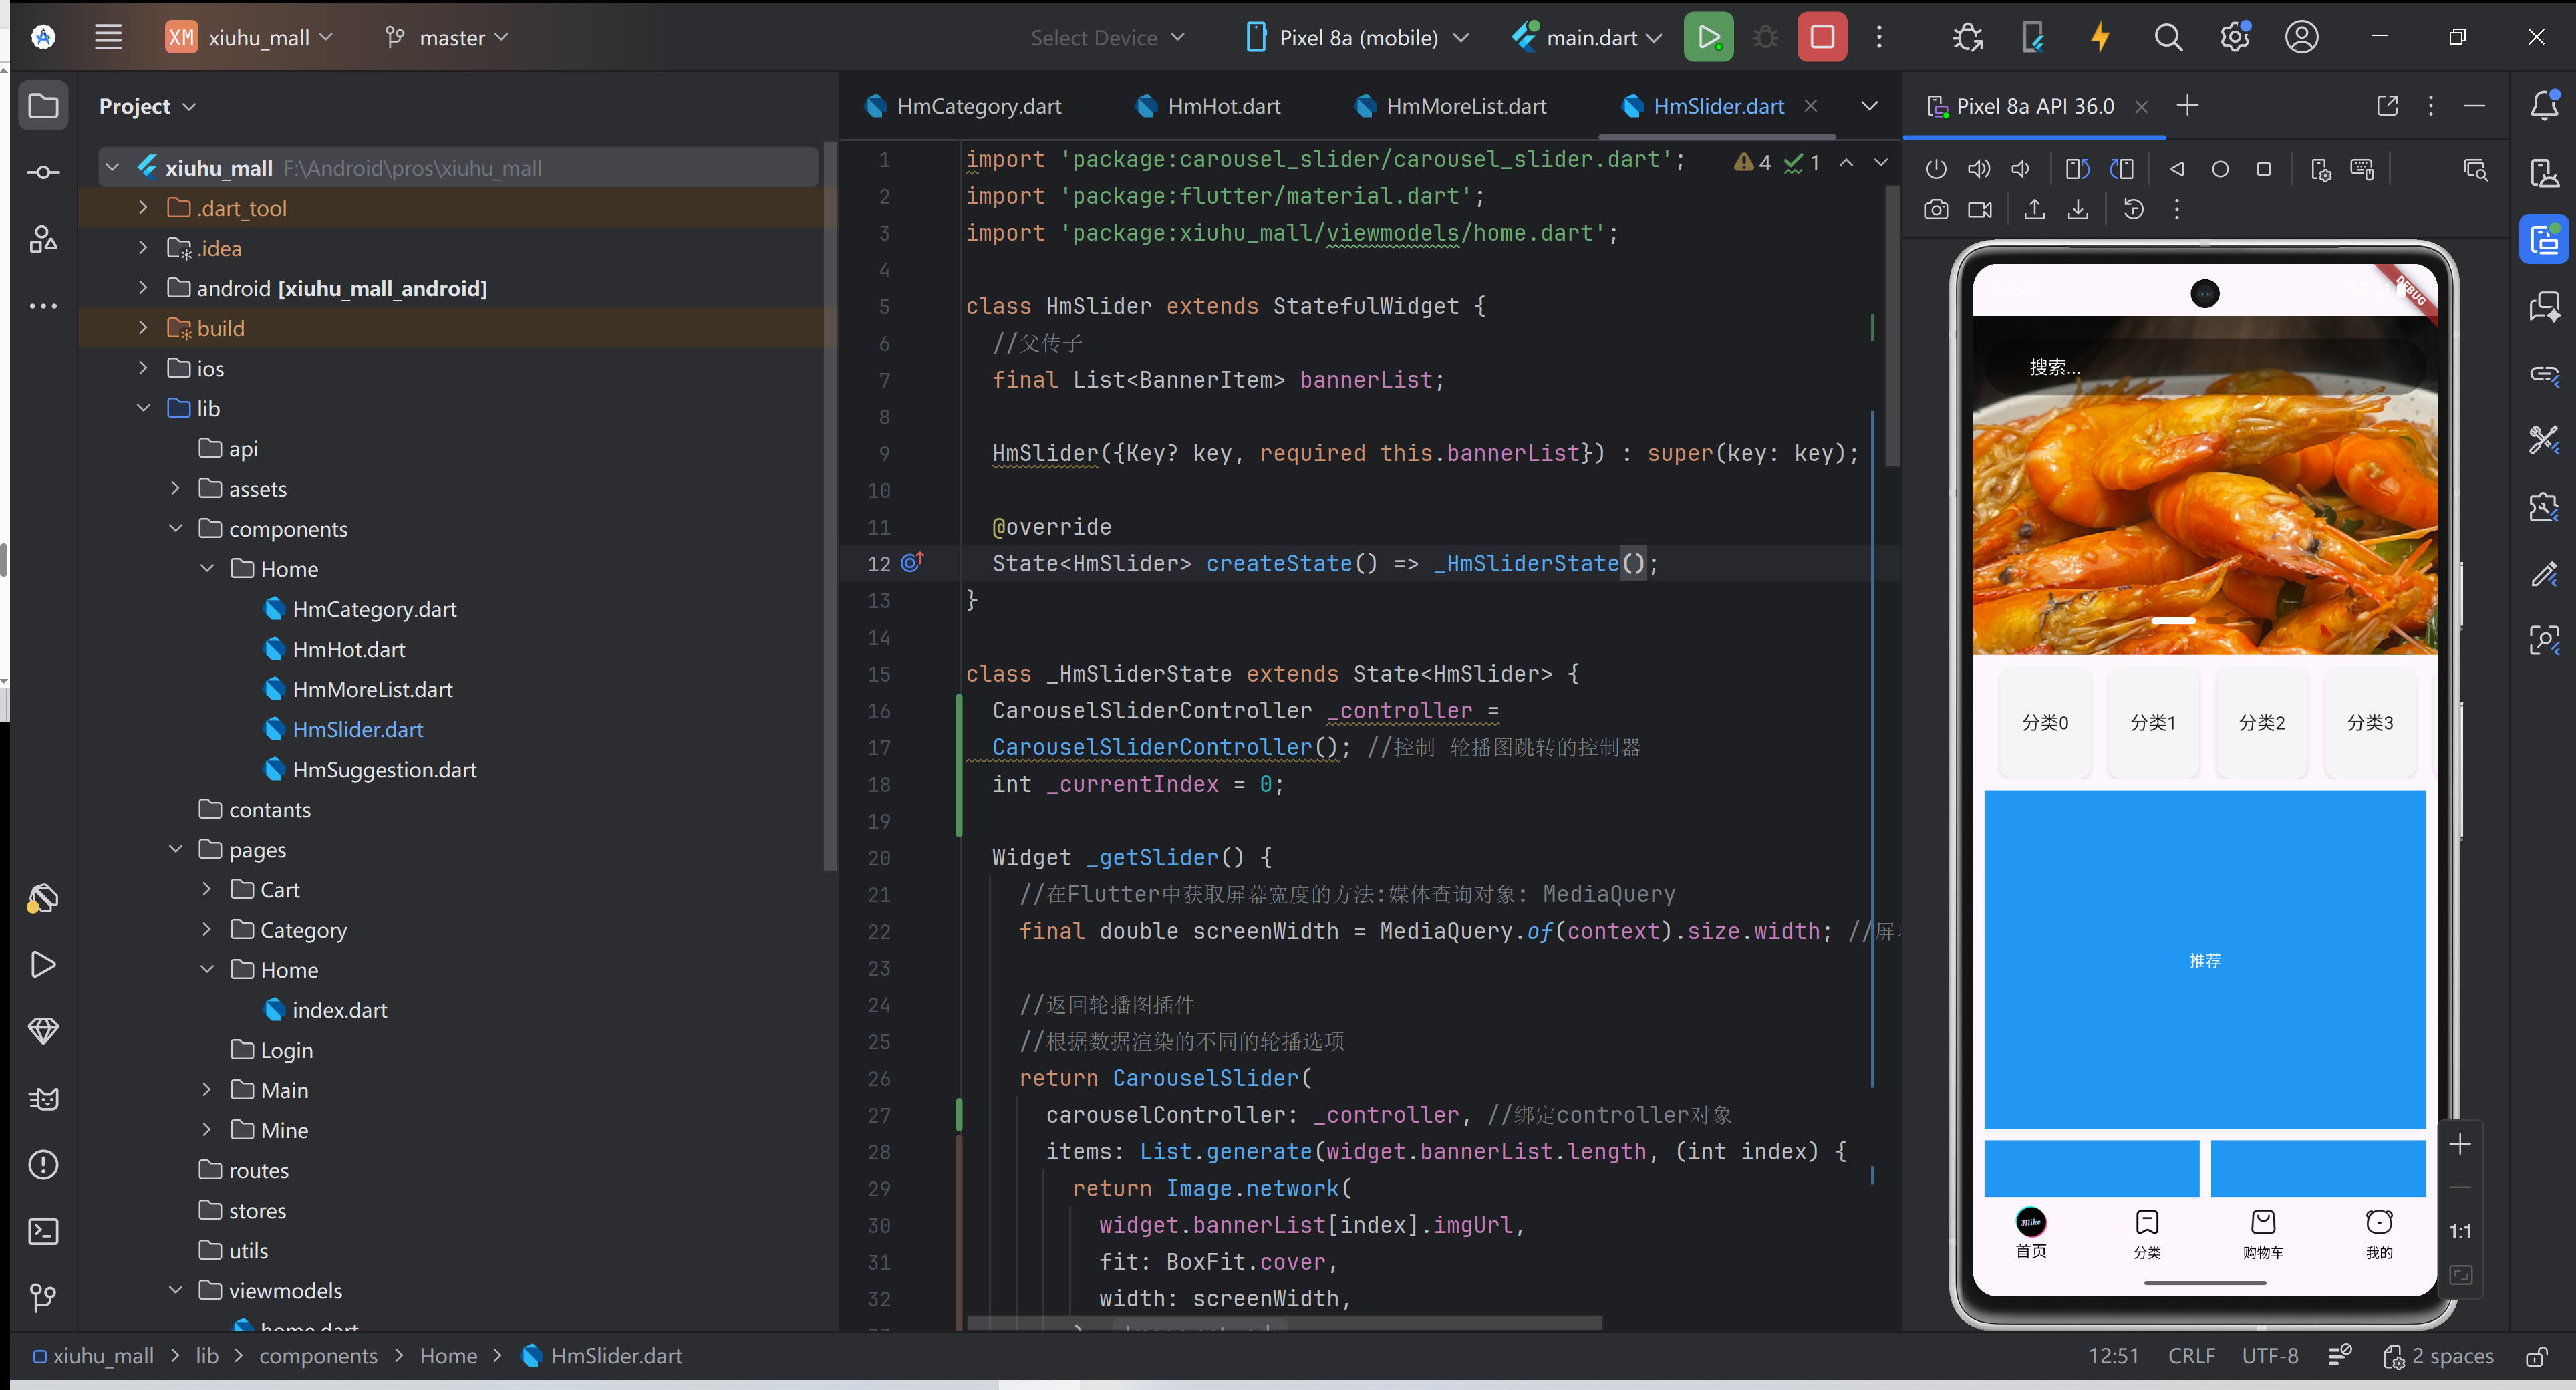The width and height of the screenshot is (2576, 1390).
Task: Expand the android folder in tree
Action: point(143,288)
